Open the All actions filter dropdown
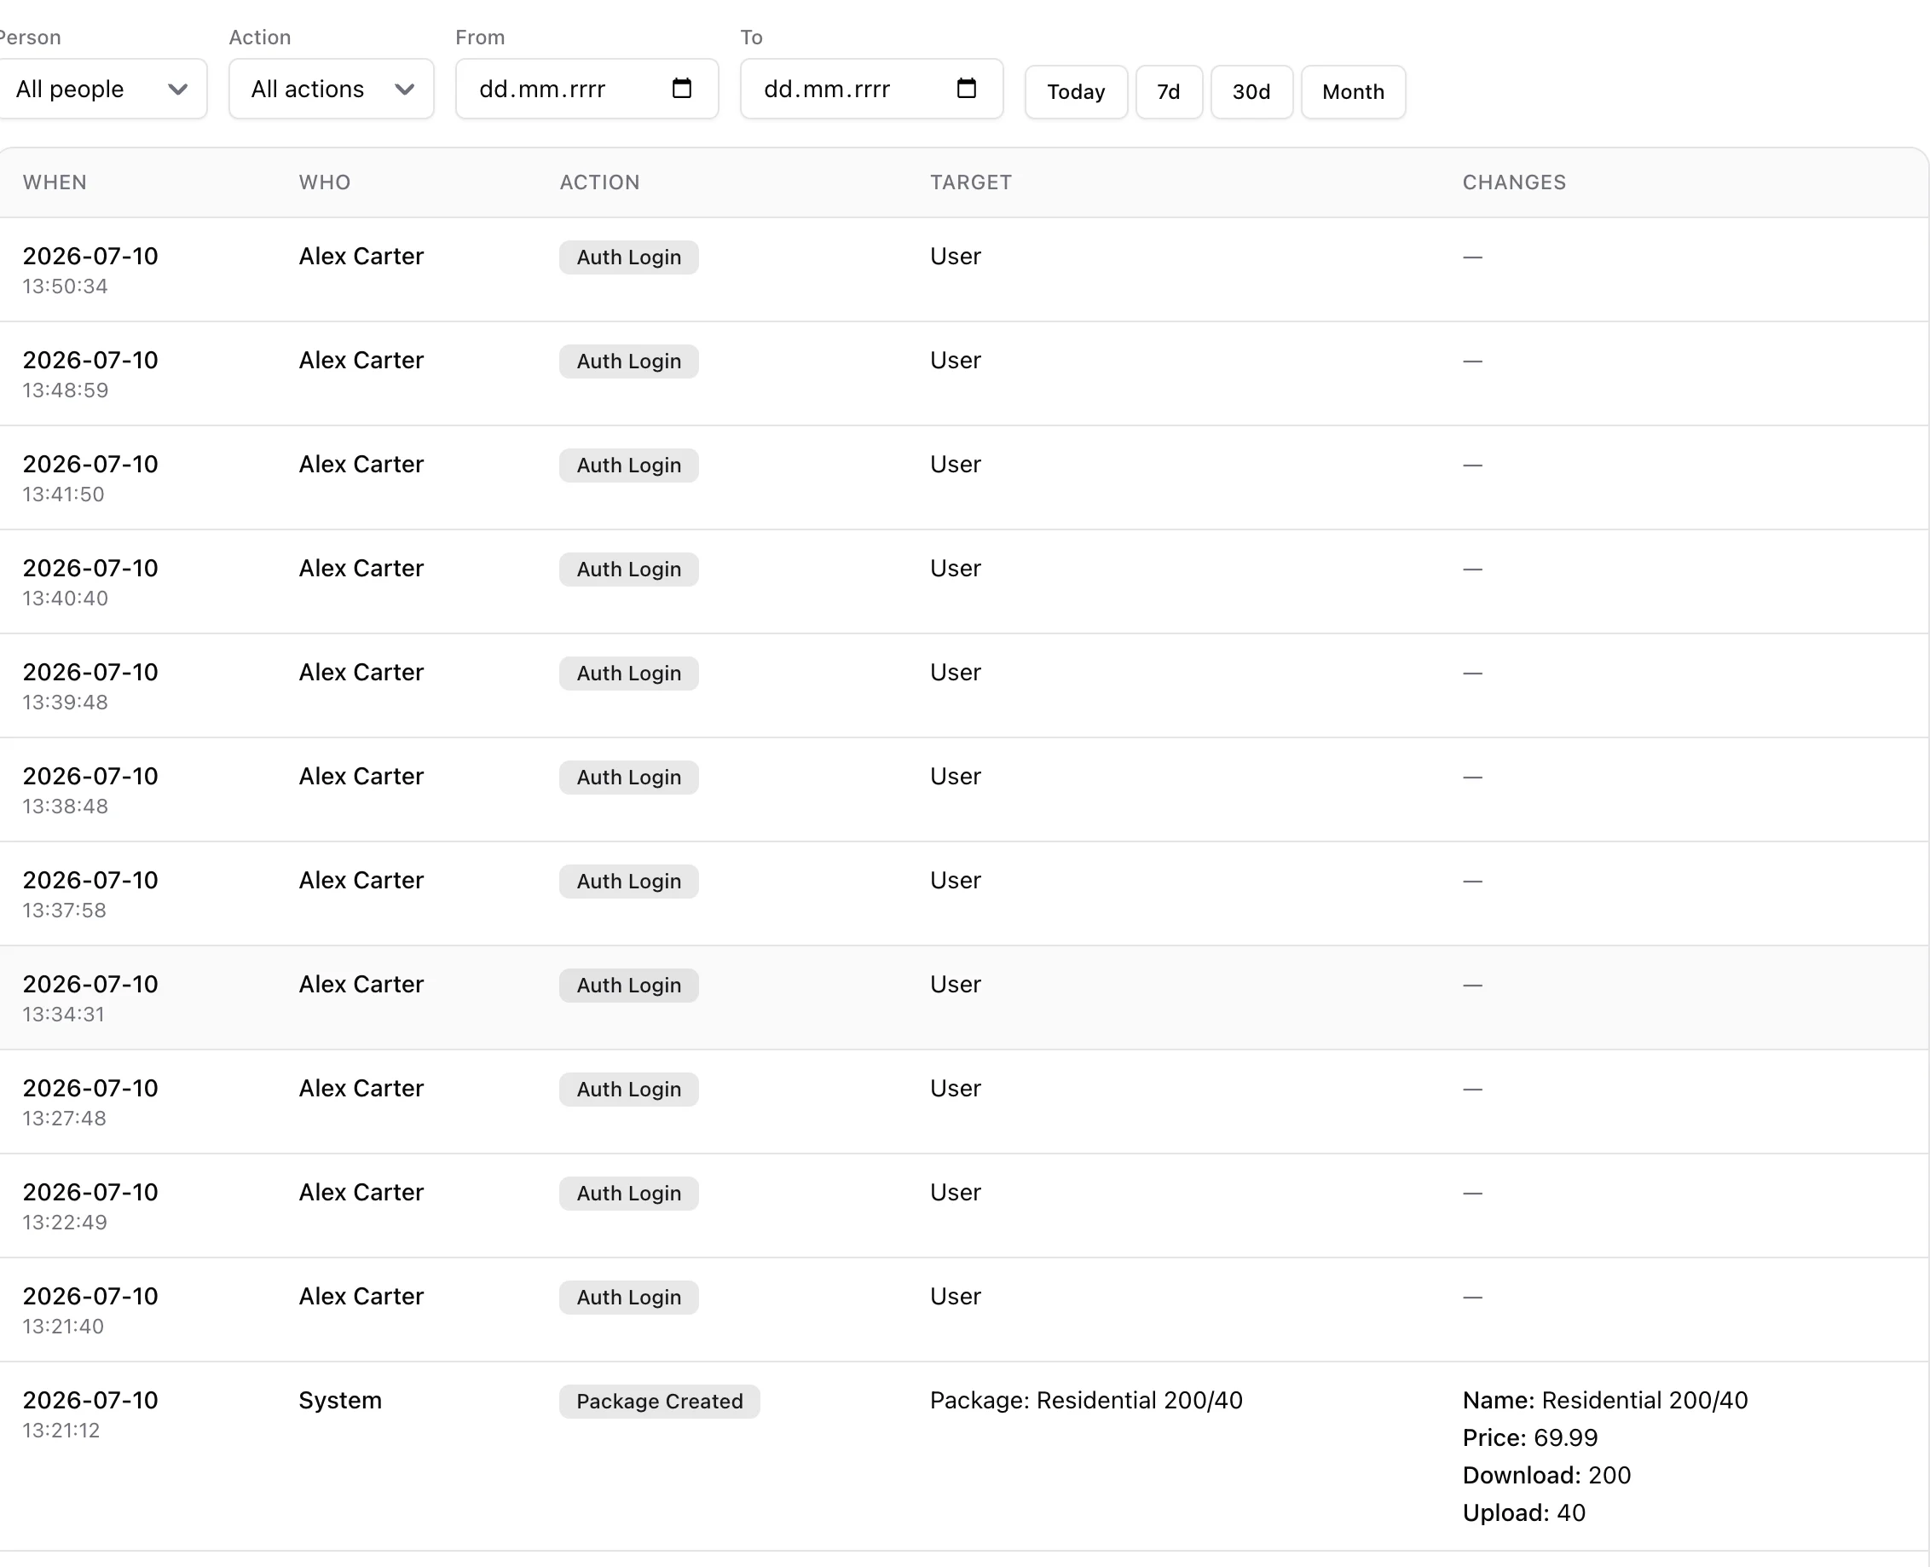The height and width of the screenshot is (1567, 1930). pos(332,89)
